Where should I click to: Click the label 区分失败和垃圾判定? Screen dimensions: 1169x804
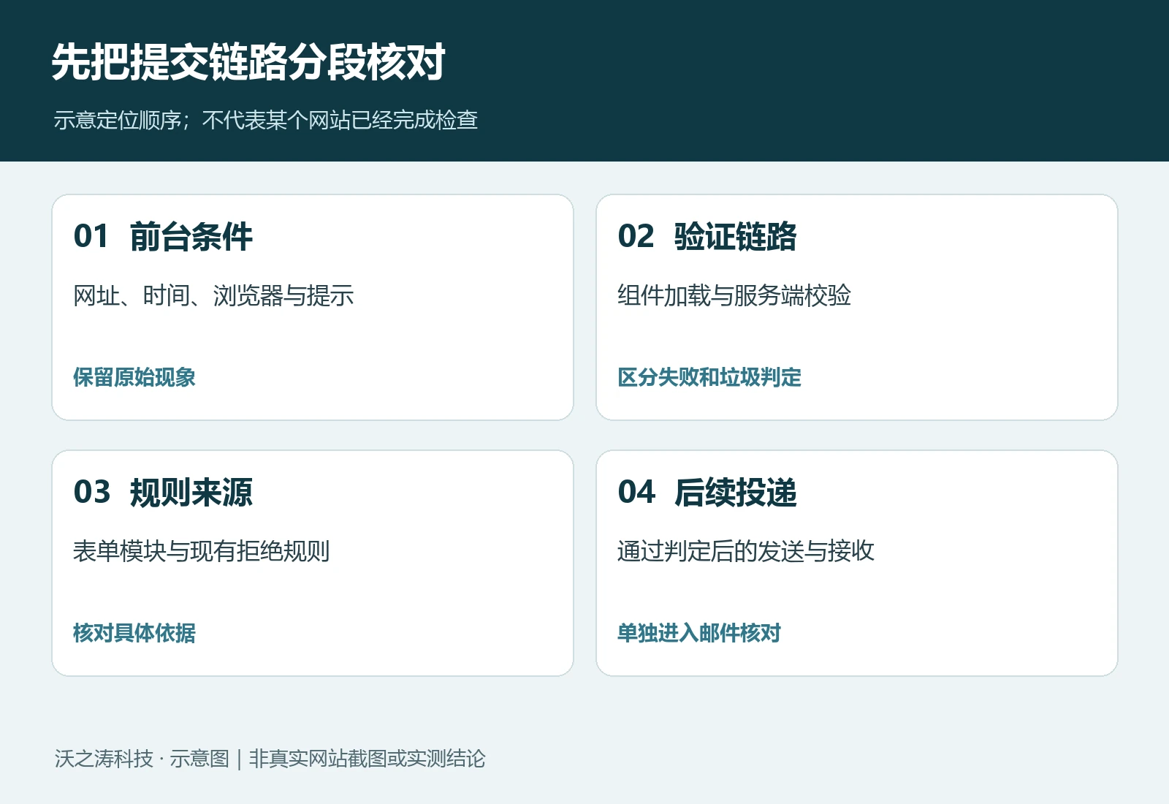tap(709, 377)
